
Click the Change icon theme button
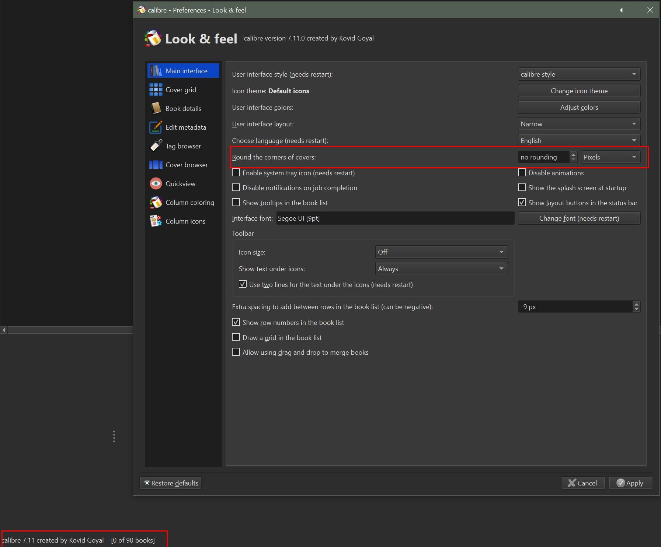coord(579,91)
